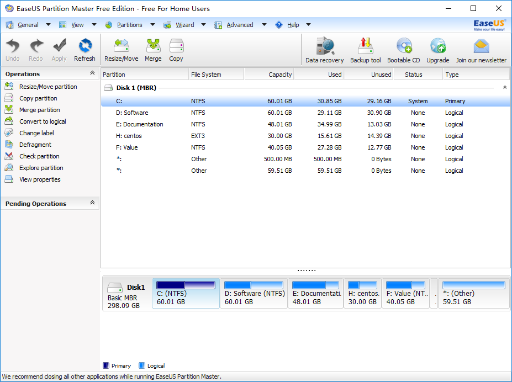Open the Help menu

tap(293, 25)
